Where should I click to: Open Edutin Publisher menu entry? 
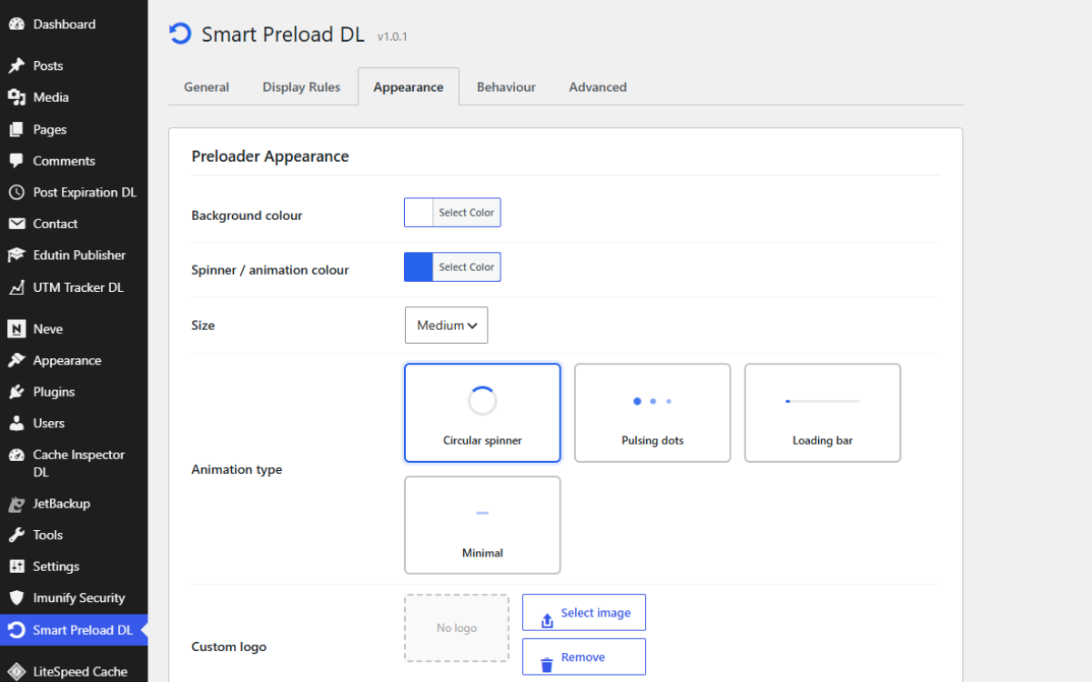(74, 256)
